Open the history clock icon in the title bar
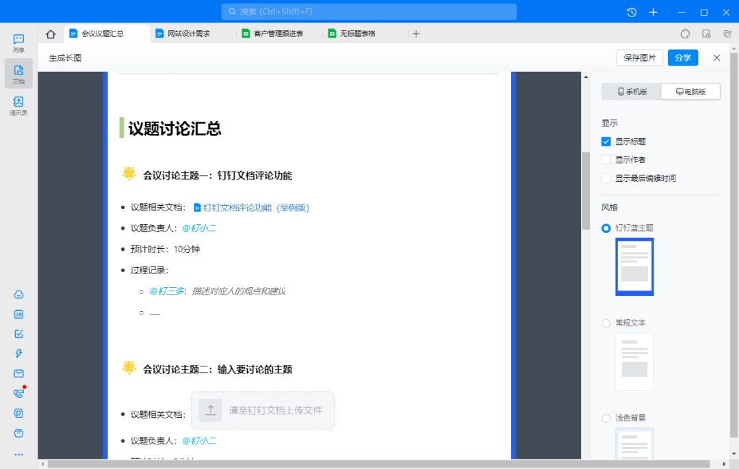739x469 pixels. tap(632, 12)
